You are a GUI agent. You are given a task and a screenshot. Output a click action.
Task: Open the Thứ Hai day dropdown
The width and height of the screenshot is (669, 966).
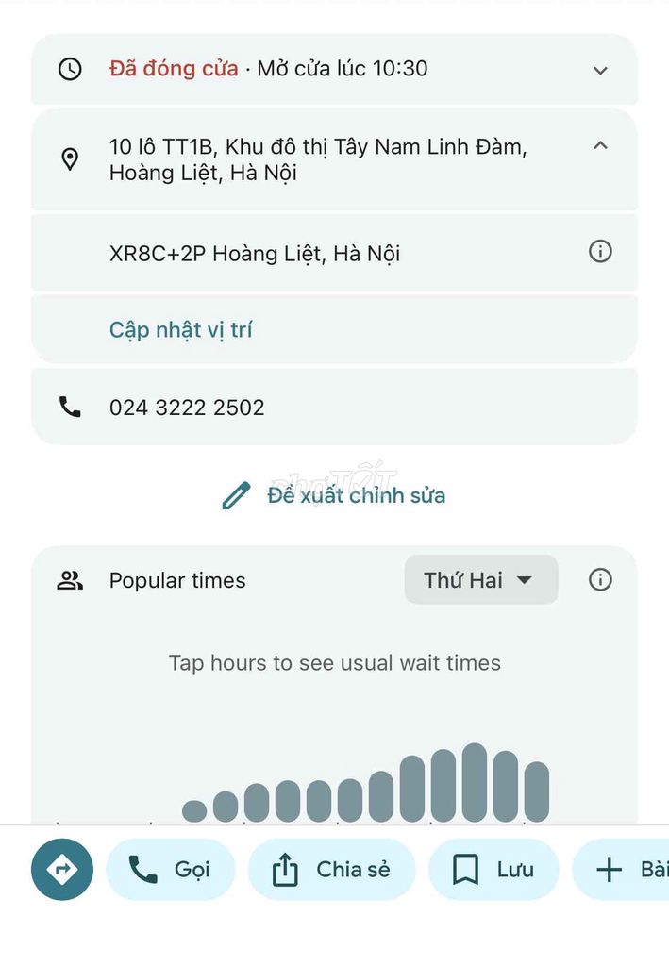pyautogui.click(x=481, y=580)
